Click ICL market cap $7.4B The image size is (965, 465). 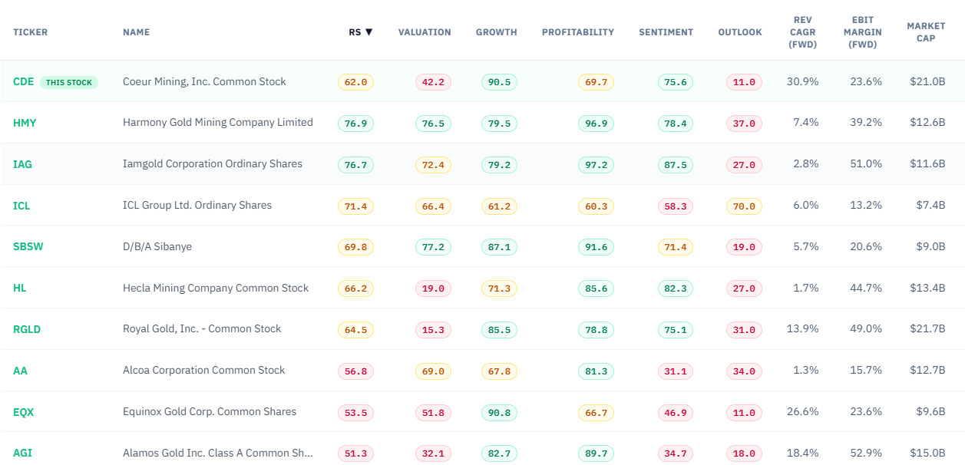[x=930, y=206]
